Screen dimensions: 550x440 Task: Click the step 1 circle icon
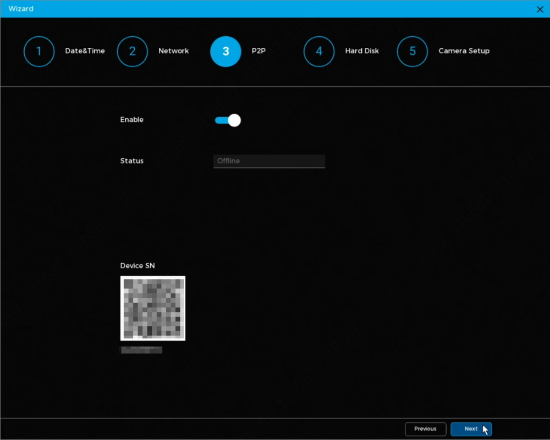click(39, 52)
